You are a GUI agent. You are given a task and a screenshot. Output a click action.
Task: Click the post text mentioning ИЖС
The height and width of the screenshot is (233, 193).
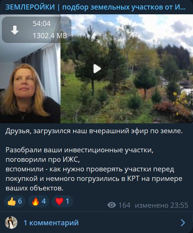tap(43, 160)
